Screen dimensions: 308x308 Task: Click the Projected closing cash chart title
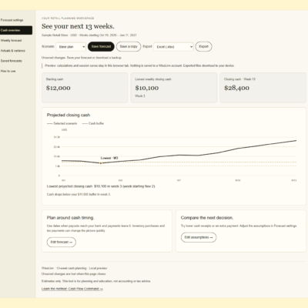(69, 115)
